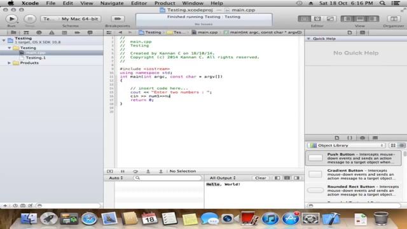Hide the Debug area view
The height and width of the screenshot is (229, 407).
(360, 18)
